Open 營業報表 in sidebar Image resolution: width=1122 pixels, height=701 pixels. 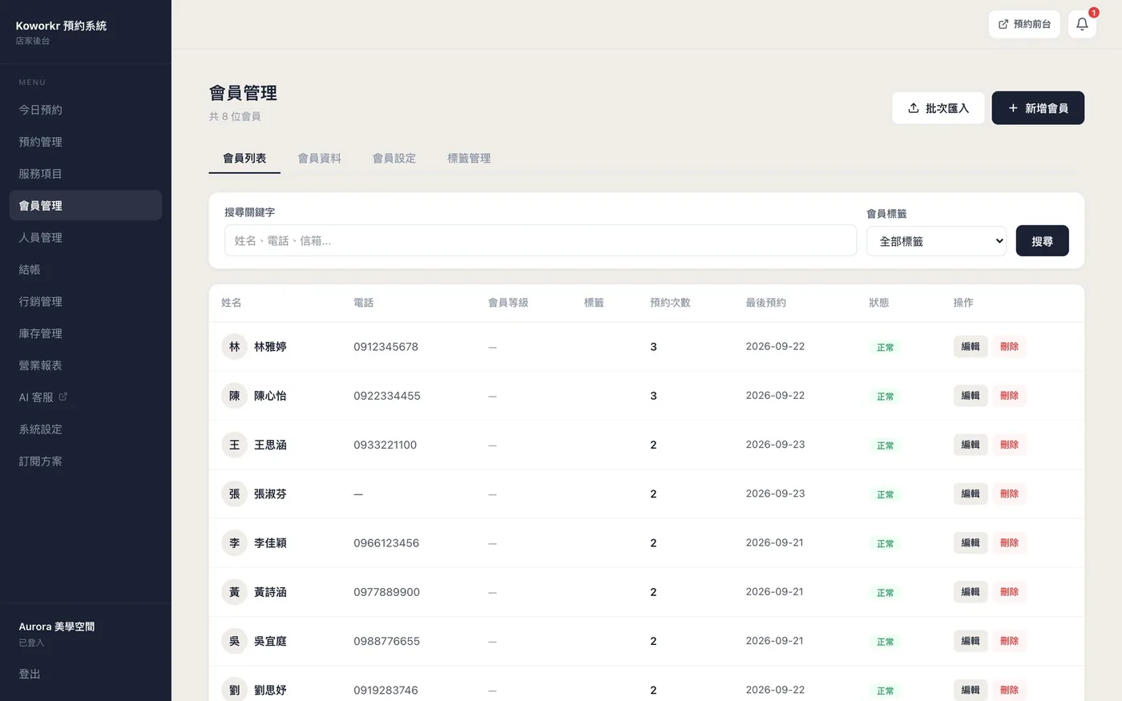(x=86, y=365)
